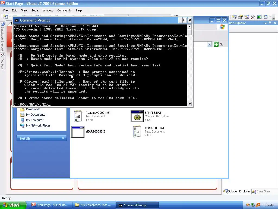This screenshot has height=209, width=278.
Task: Click inside the Command Prompt's C:\DOCUME~1\VM2> prompt line
Action: tap(100, 104)
